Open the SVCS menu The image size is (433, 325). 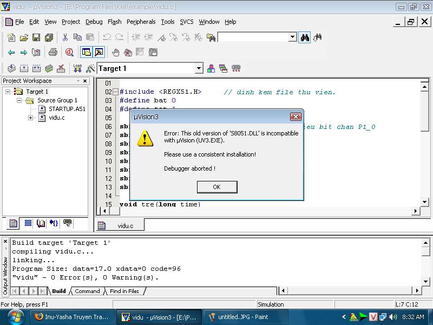[187, 22]
